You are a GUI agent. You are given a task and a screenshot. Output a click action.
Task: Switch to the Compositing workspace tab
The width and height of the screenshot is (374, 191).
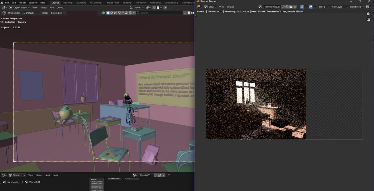[171, 2]
